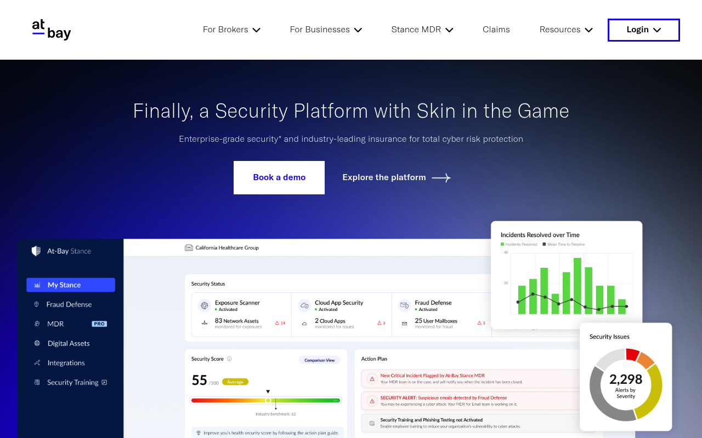This screenshot has height=438, width=702.
Task: Click the Comparison View button
Action: click(320, 360)
